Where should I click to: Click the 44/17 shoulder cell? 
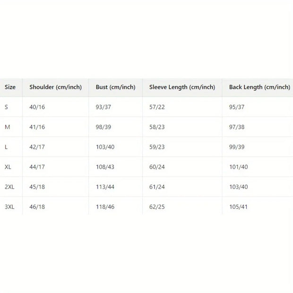37,167
